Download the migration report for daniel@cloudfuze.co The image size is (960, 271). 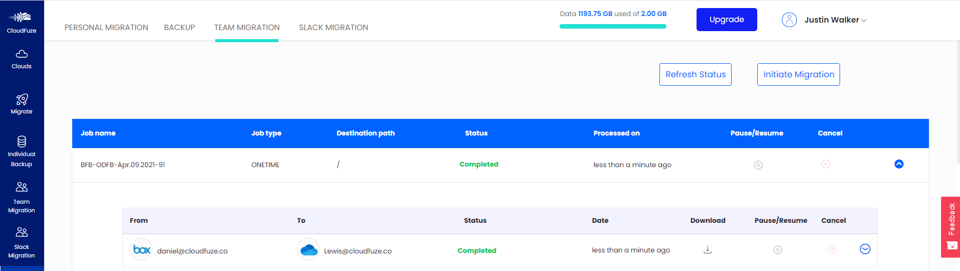[x=708, y=250]
